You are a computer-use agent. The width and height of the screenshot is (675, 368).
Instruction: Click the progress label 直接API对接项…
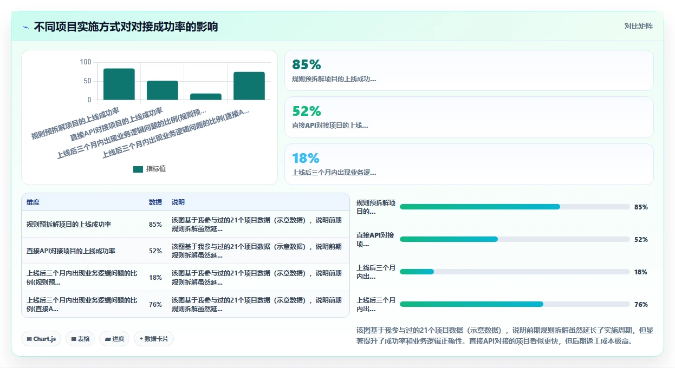point(375,240)
